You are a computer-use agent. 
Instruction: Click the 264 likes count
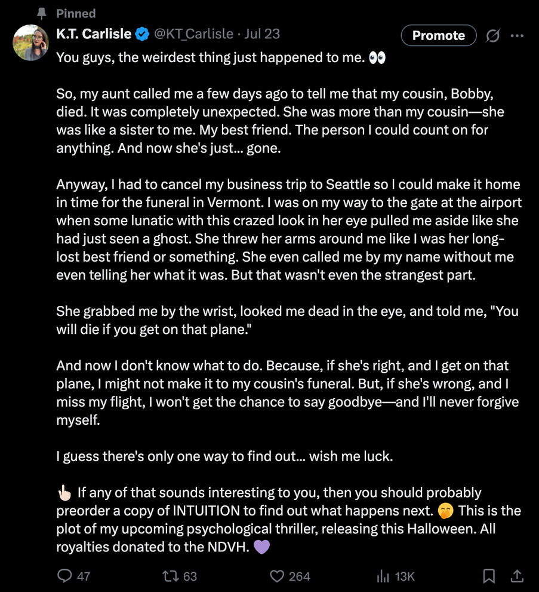click(299, 576)
